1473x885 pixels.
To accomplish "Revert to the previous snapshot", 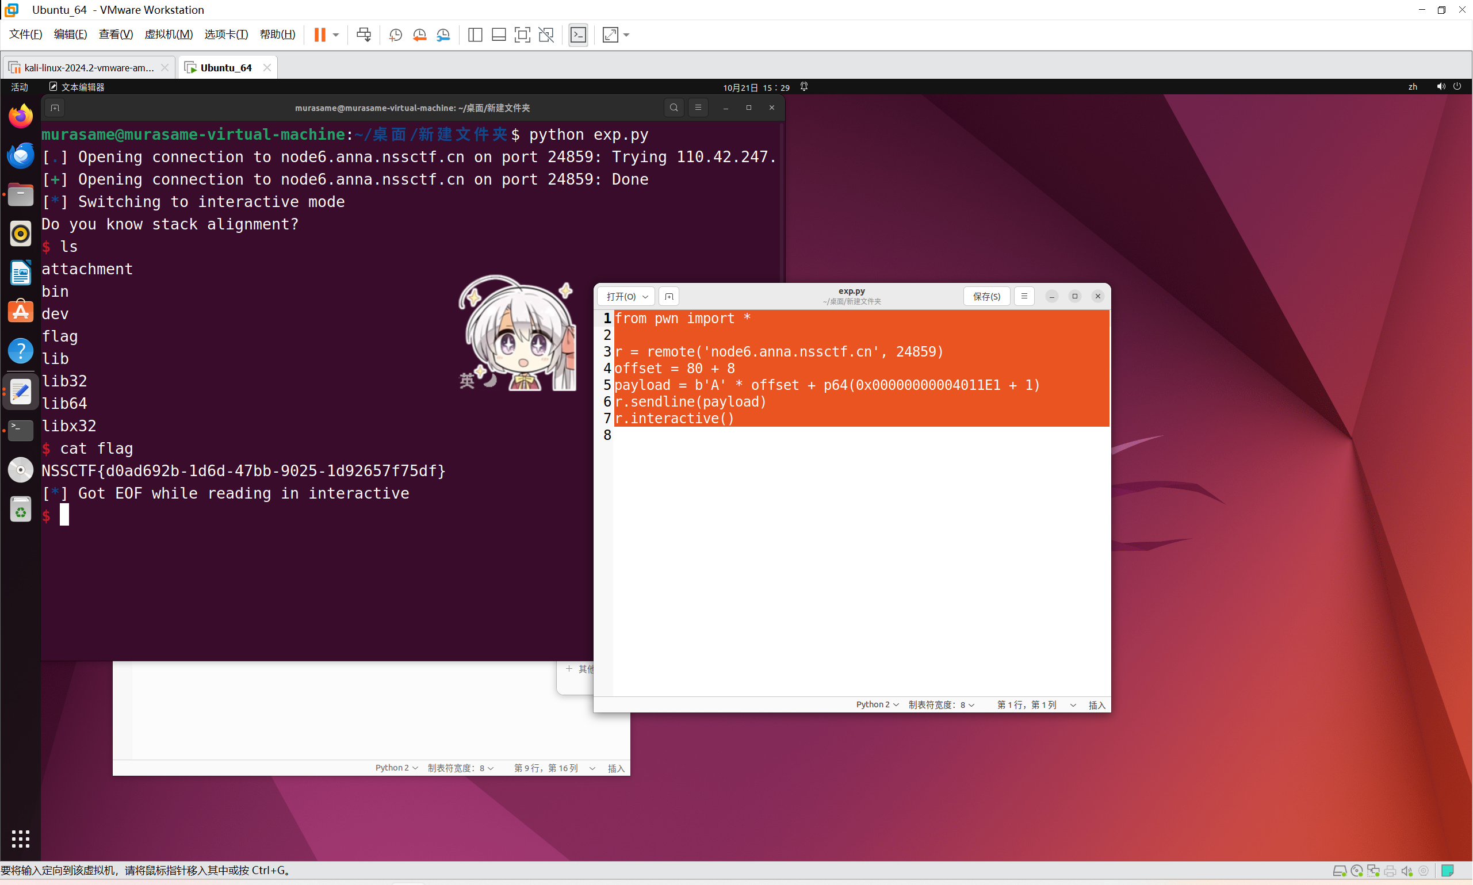I will pos(419,35).
